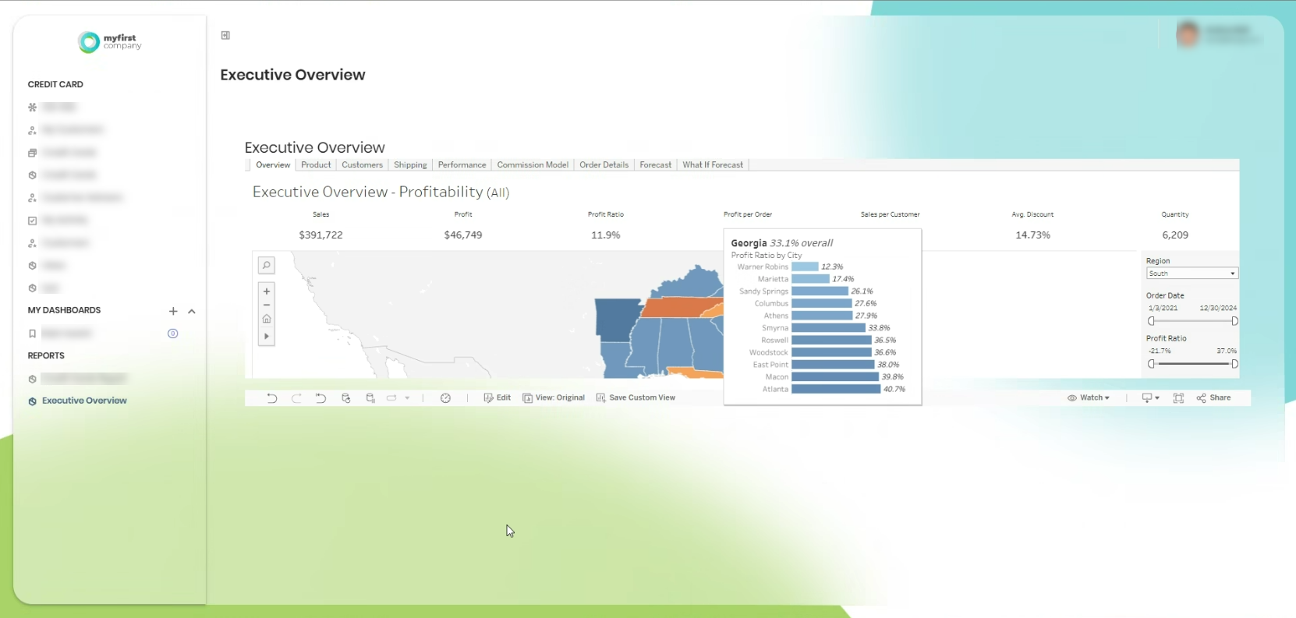The image size is (1296, 618).
Task: Open Executive Overview in Reports sidebar
Action: click(x=84, y=401)
